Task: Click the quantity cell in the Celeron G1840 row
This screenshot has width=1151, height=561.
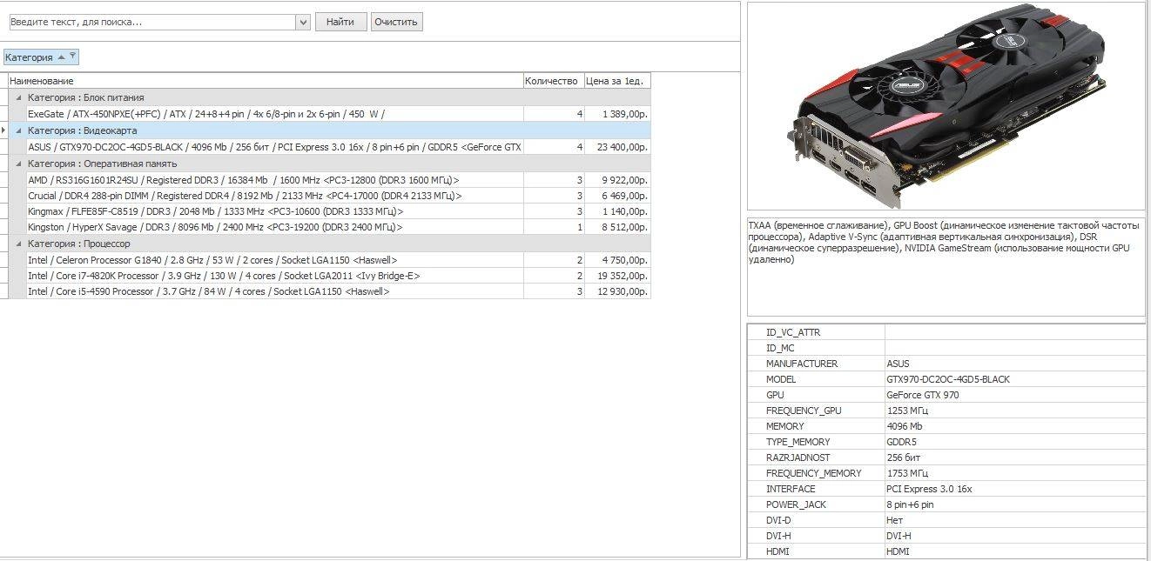Action: pos(553,260)
